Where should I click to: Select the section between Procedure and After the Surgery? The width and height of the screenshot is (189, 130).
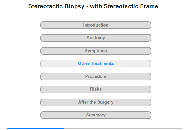[x=96, y=89]
